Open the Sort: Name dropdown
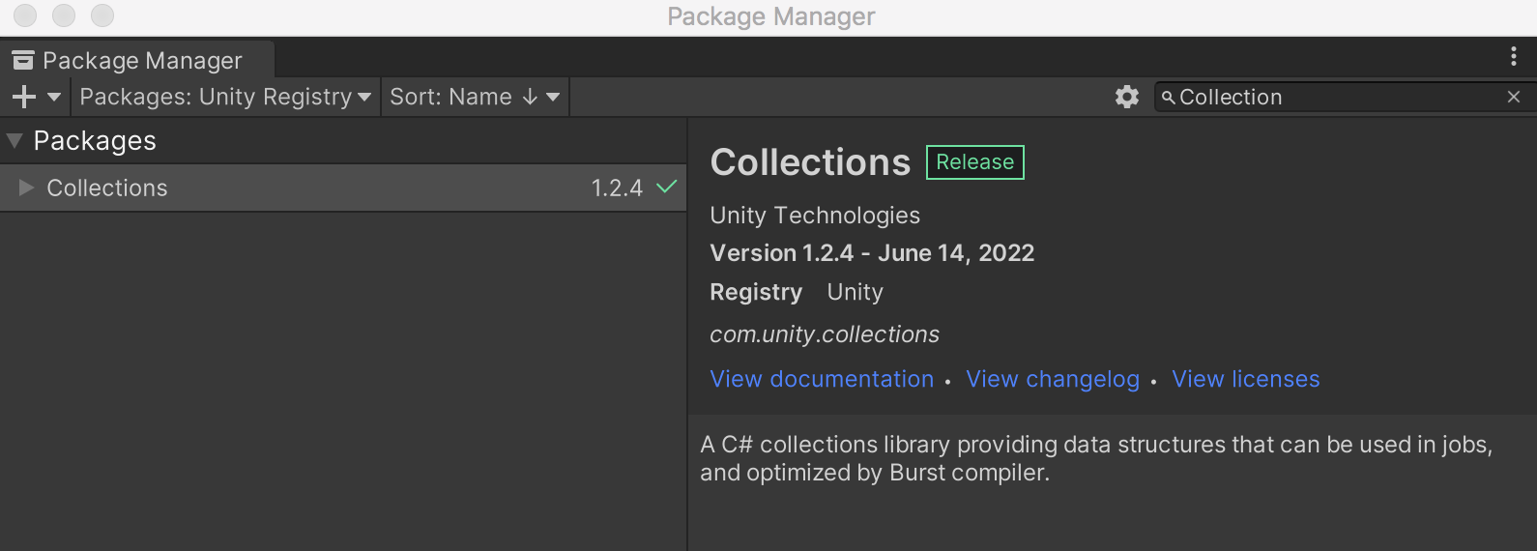The height and width of the screenshot is (551, 1537). pos(475,97)
